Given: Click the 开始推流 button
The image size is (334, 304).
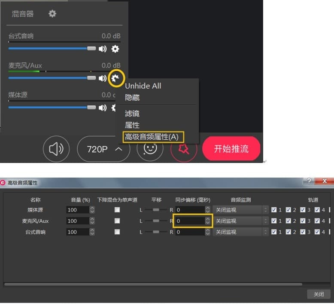Looking at the screenshot, I should [x=231, y=149].
